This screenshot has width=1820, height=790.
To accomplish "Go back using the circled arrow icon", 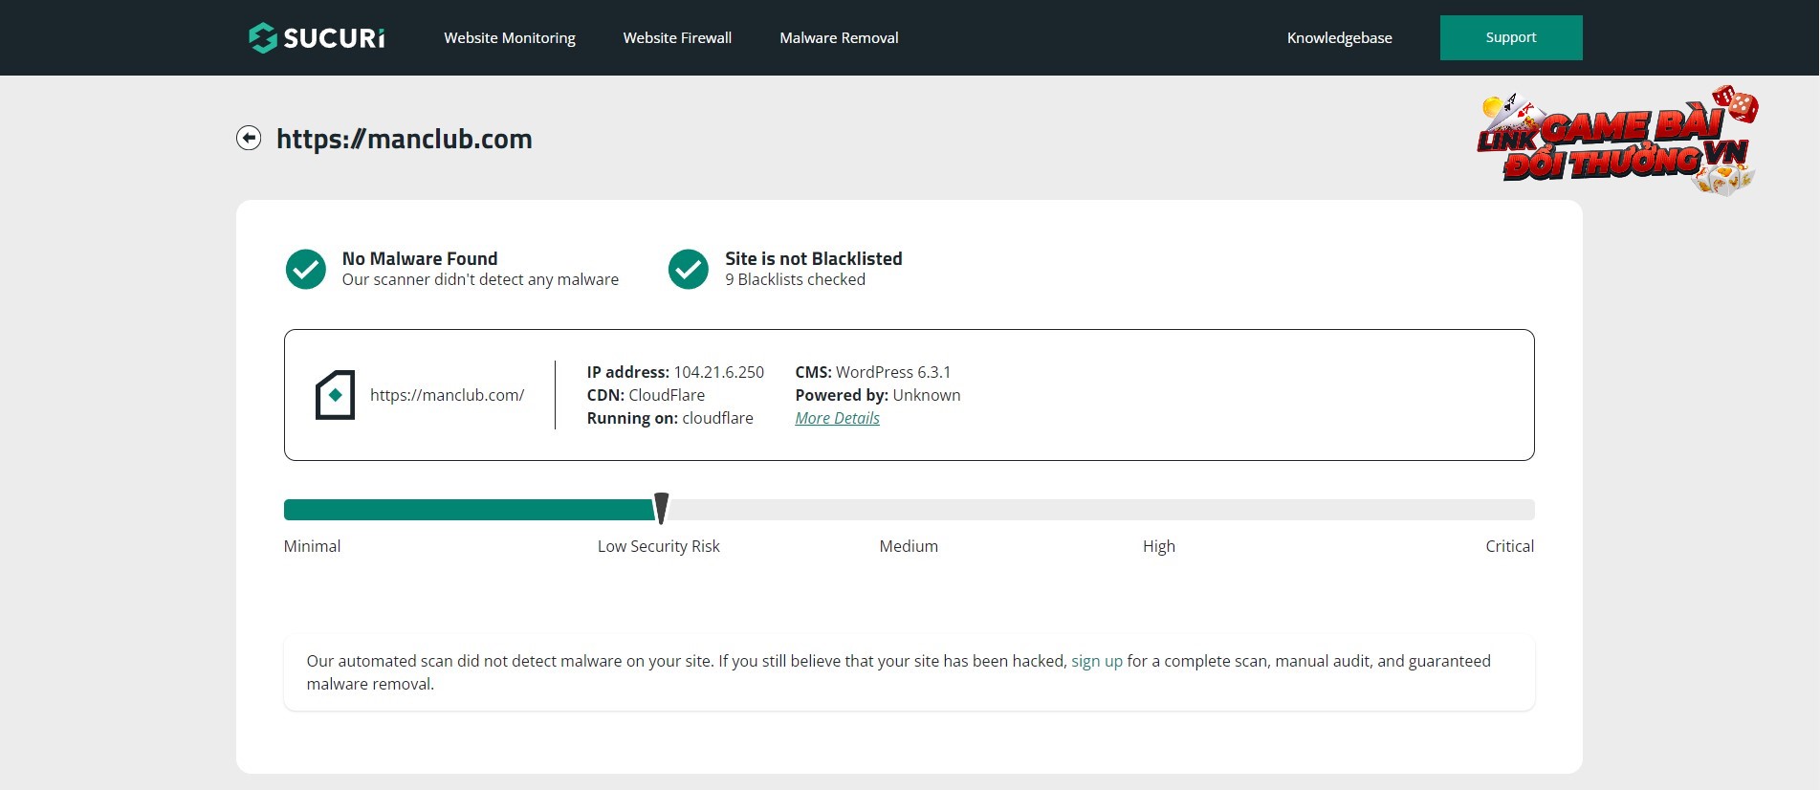I will 249,138.
